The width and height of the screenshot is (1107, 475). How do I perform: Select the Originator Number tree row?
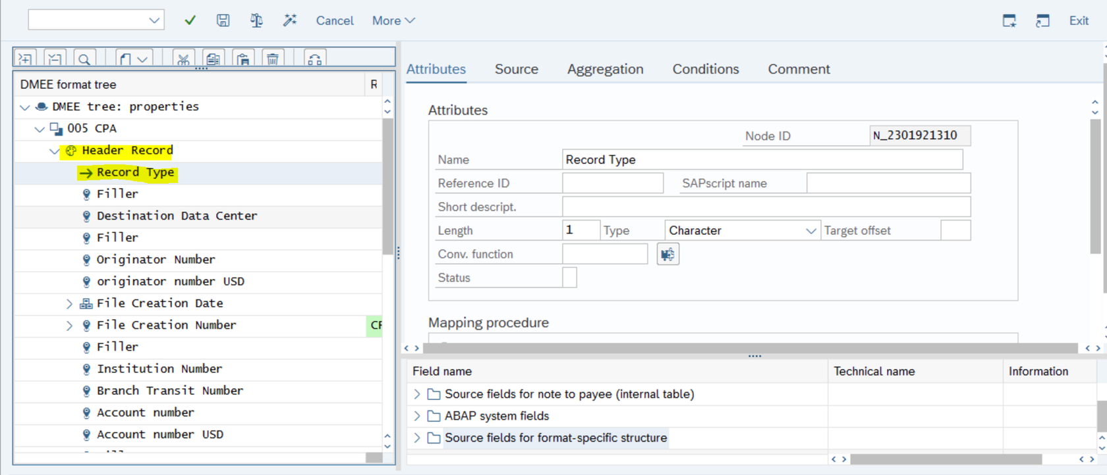[x=198, y=260]
